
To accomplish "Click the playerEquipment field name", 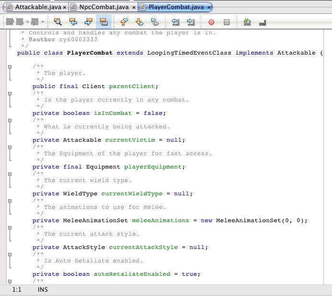I will point(153,167).
